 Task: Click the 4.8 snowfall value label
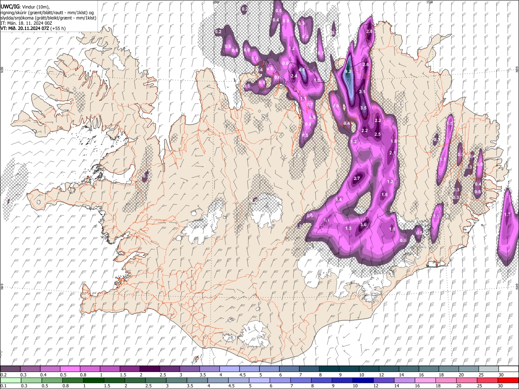[x=302, y=69]
